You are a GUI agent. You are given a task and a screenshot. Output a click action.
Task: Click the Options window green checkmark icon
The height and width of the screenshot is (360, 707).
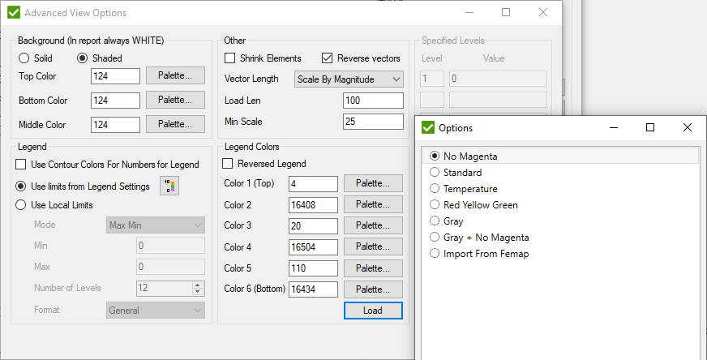(428, 127)
